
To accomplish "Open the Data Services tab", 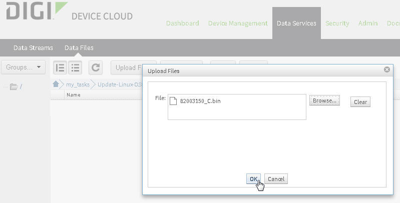I will click(296, 23).
